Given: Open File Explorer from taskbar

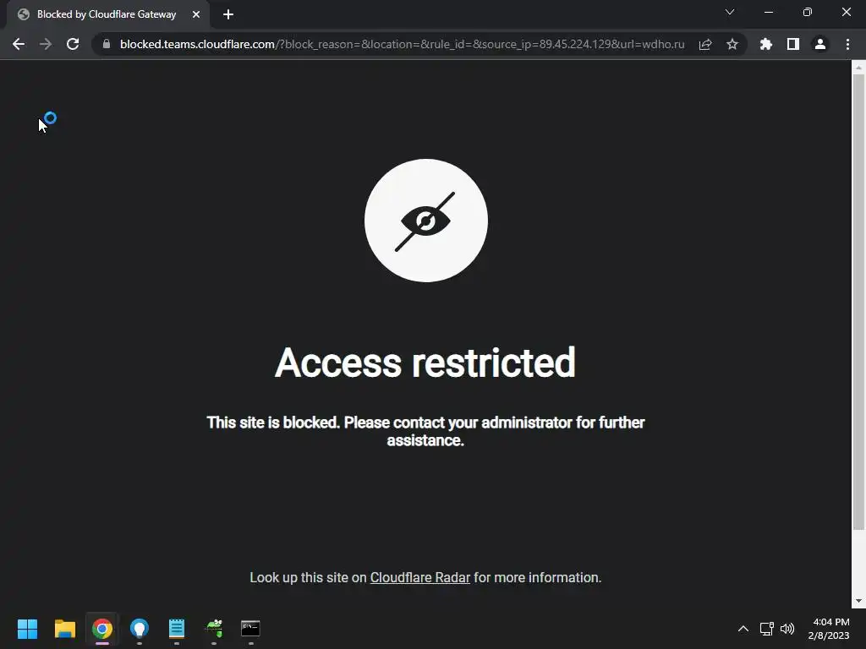Looking at the screenshot, I should [x=64, y=629].
